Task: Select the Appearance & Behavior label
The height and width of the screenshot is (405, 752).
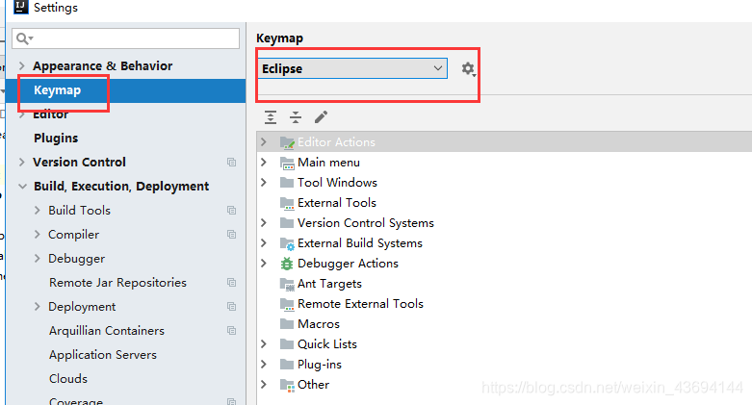Action: 103,65
